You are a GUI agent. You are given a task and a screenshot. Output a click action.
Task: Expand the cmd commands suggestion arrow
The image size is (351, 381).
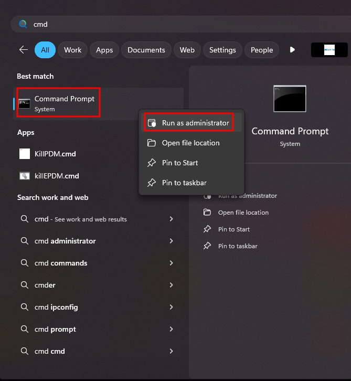[171, 263]
